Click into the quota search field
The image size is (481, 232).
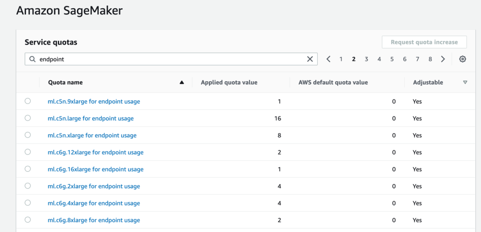point(169,59)
